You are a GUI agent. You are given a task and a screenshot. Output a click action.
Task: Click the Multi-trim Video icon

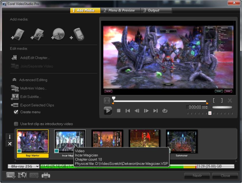pos(15,88)
